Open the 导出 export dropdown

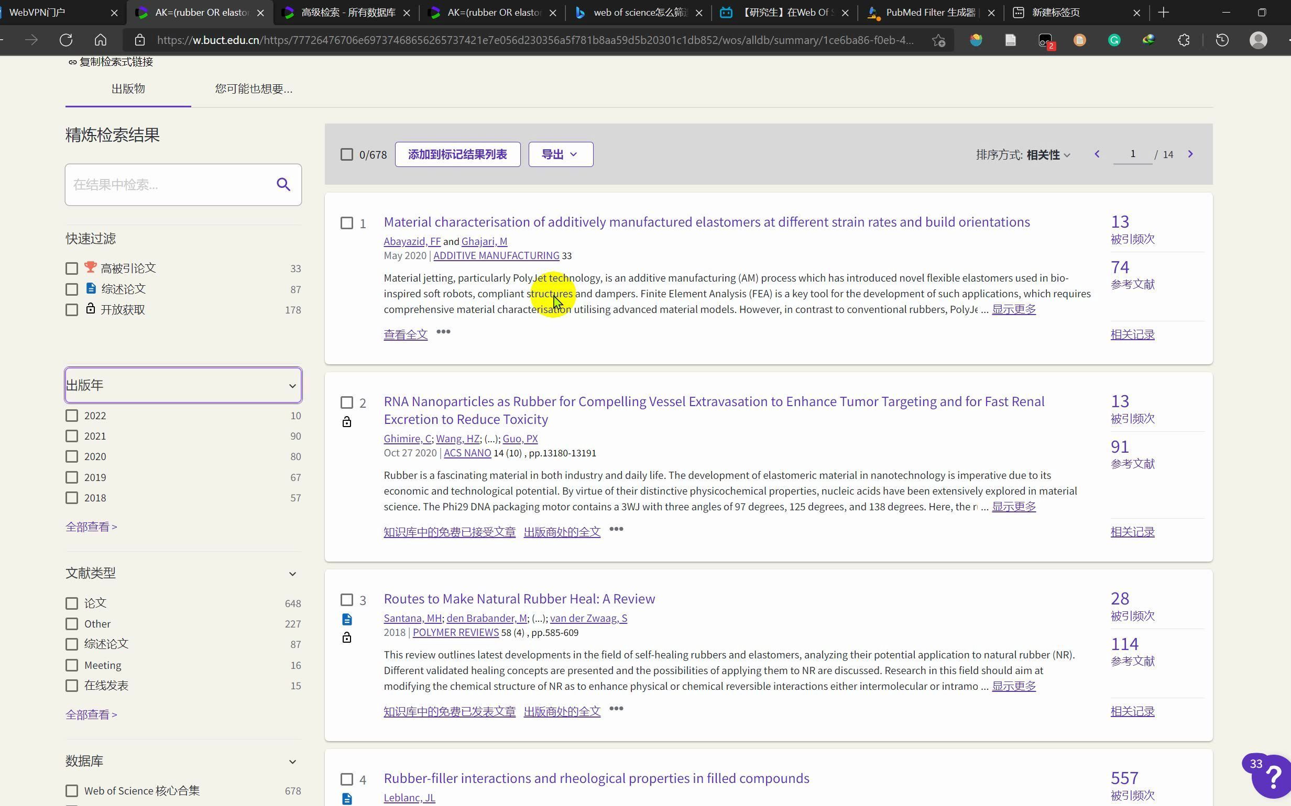point(561,154)
